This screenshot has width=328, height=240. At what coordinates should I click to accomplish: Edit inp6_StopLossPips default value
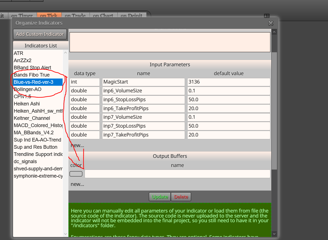[x=229, y=100]
